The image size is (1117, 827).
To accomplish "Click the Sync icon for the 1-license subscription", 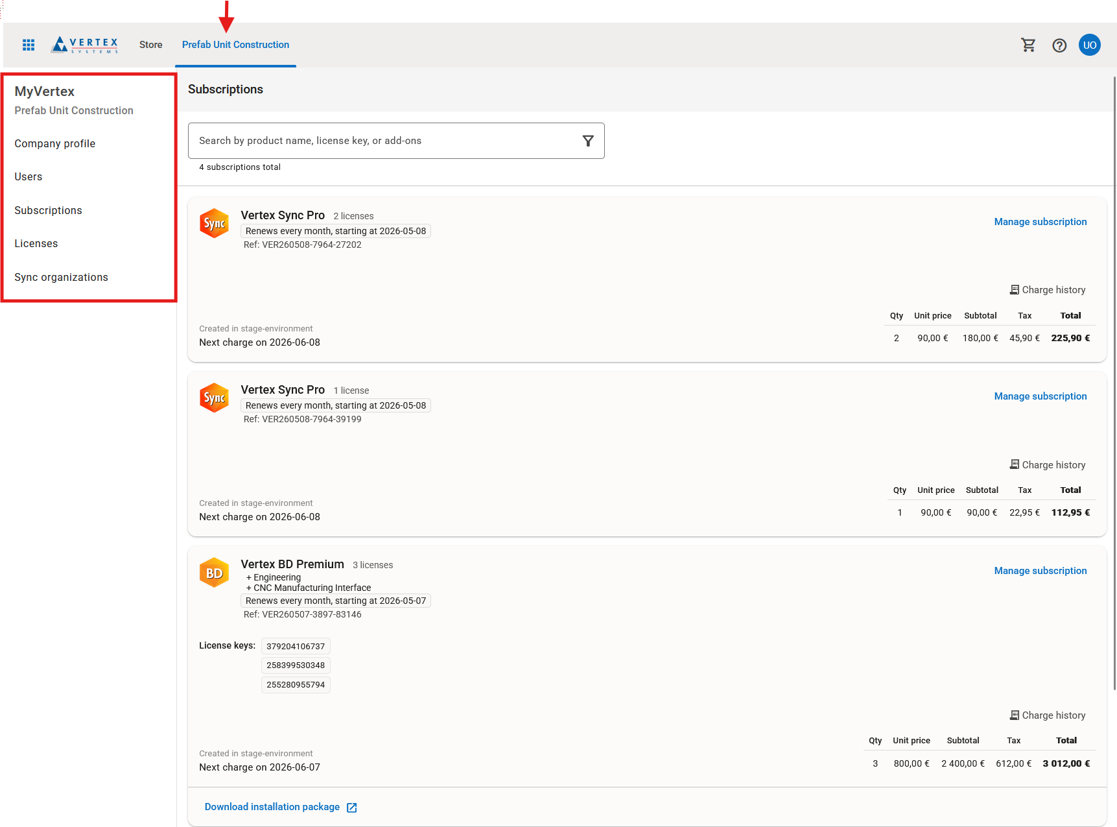I will tap(214, 398).
